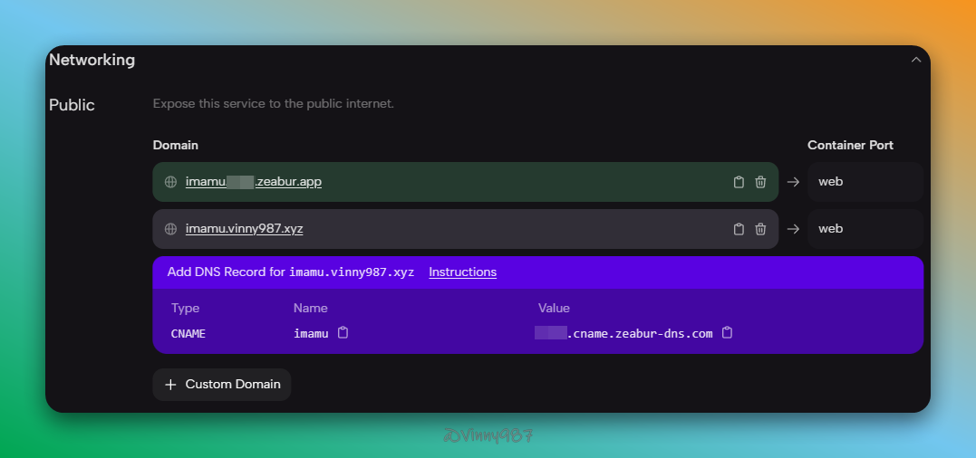Click the globe icon beside the zeabur.app domain
This screenshot has height=458, width=976.
tap(170, 182)
